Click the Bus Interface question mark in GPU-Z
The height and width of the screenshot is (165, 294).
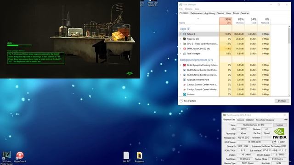(x=286, y=150)
